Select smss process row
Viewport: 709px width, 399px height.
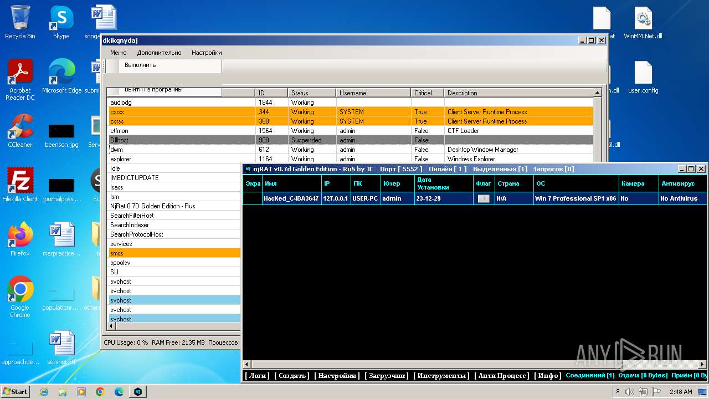pyautogui.click(x=174, y=253)
